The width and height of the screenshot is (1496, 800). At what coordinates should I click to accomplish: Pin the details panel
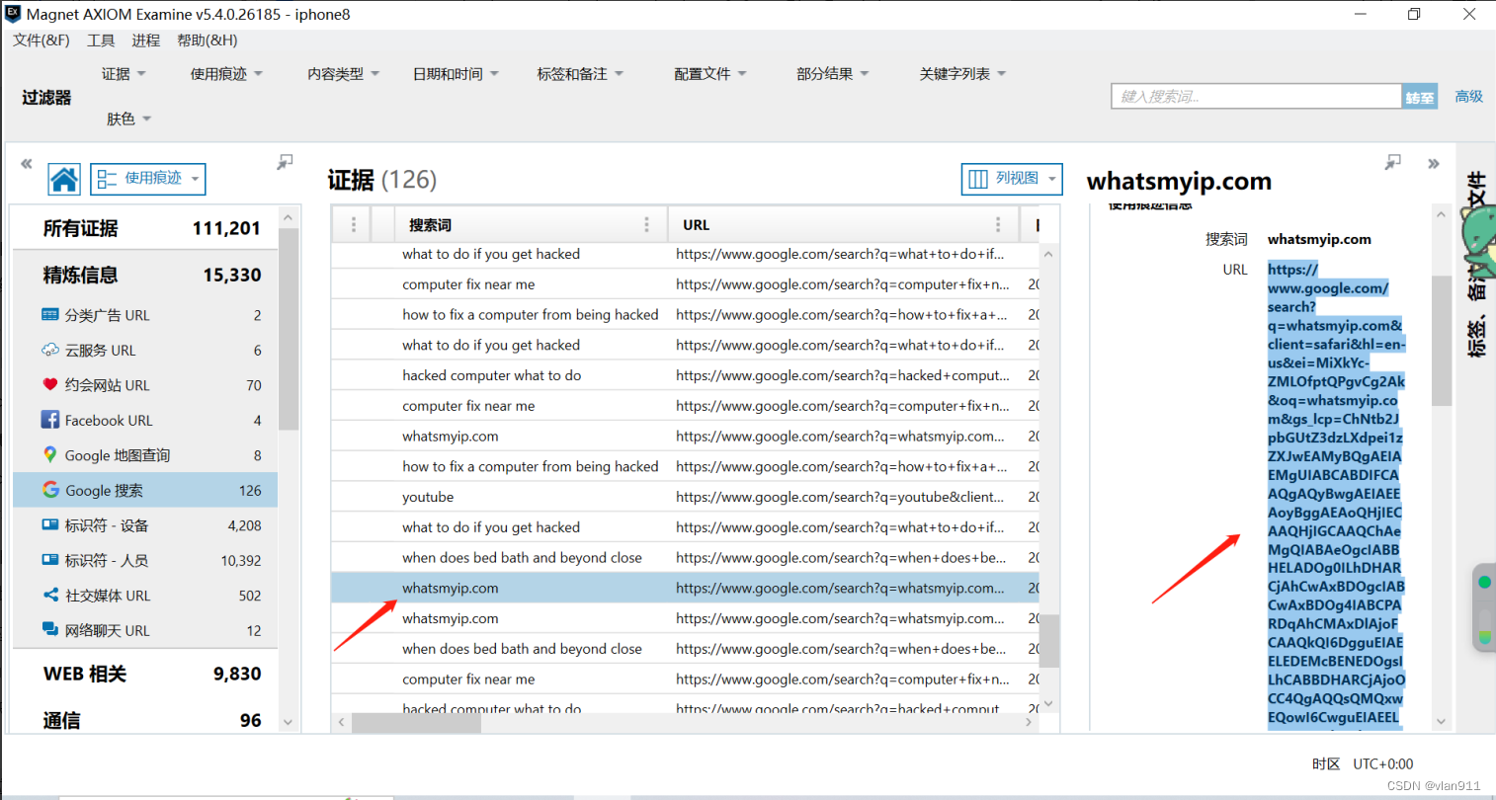coord(1393,162)
